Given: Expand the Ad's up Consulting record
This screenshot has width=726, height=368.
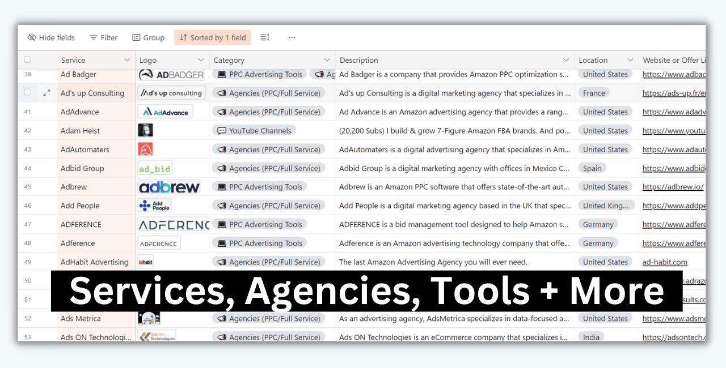Looking at the screenshot, I should pos(47,93).
